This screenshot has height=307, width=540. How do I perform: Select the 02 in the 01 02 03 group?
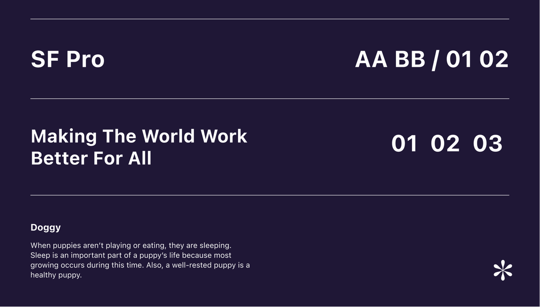(x=445, y=144)
